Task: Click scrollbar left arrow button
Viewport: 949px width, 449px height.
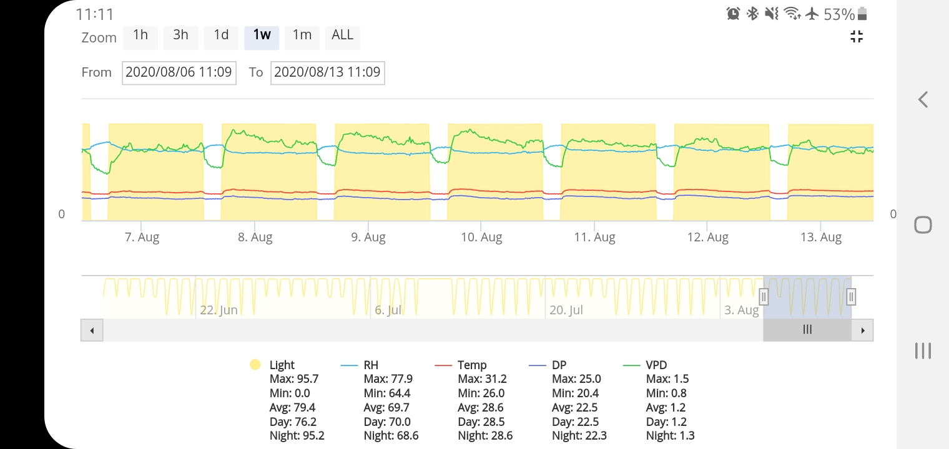Action: (x=92, y=330)
